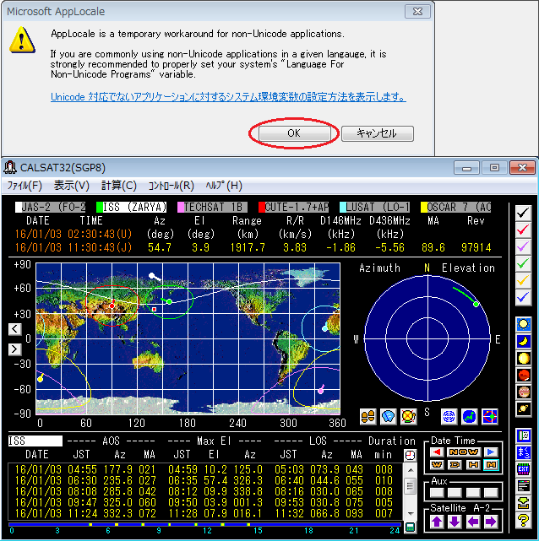Click the Jupiter planet icon
Screen dimensions: 539x541
524,392
